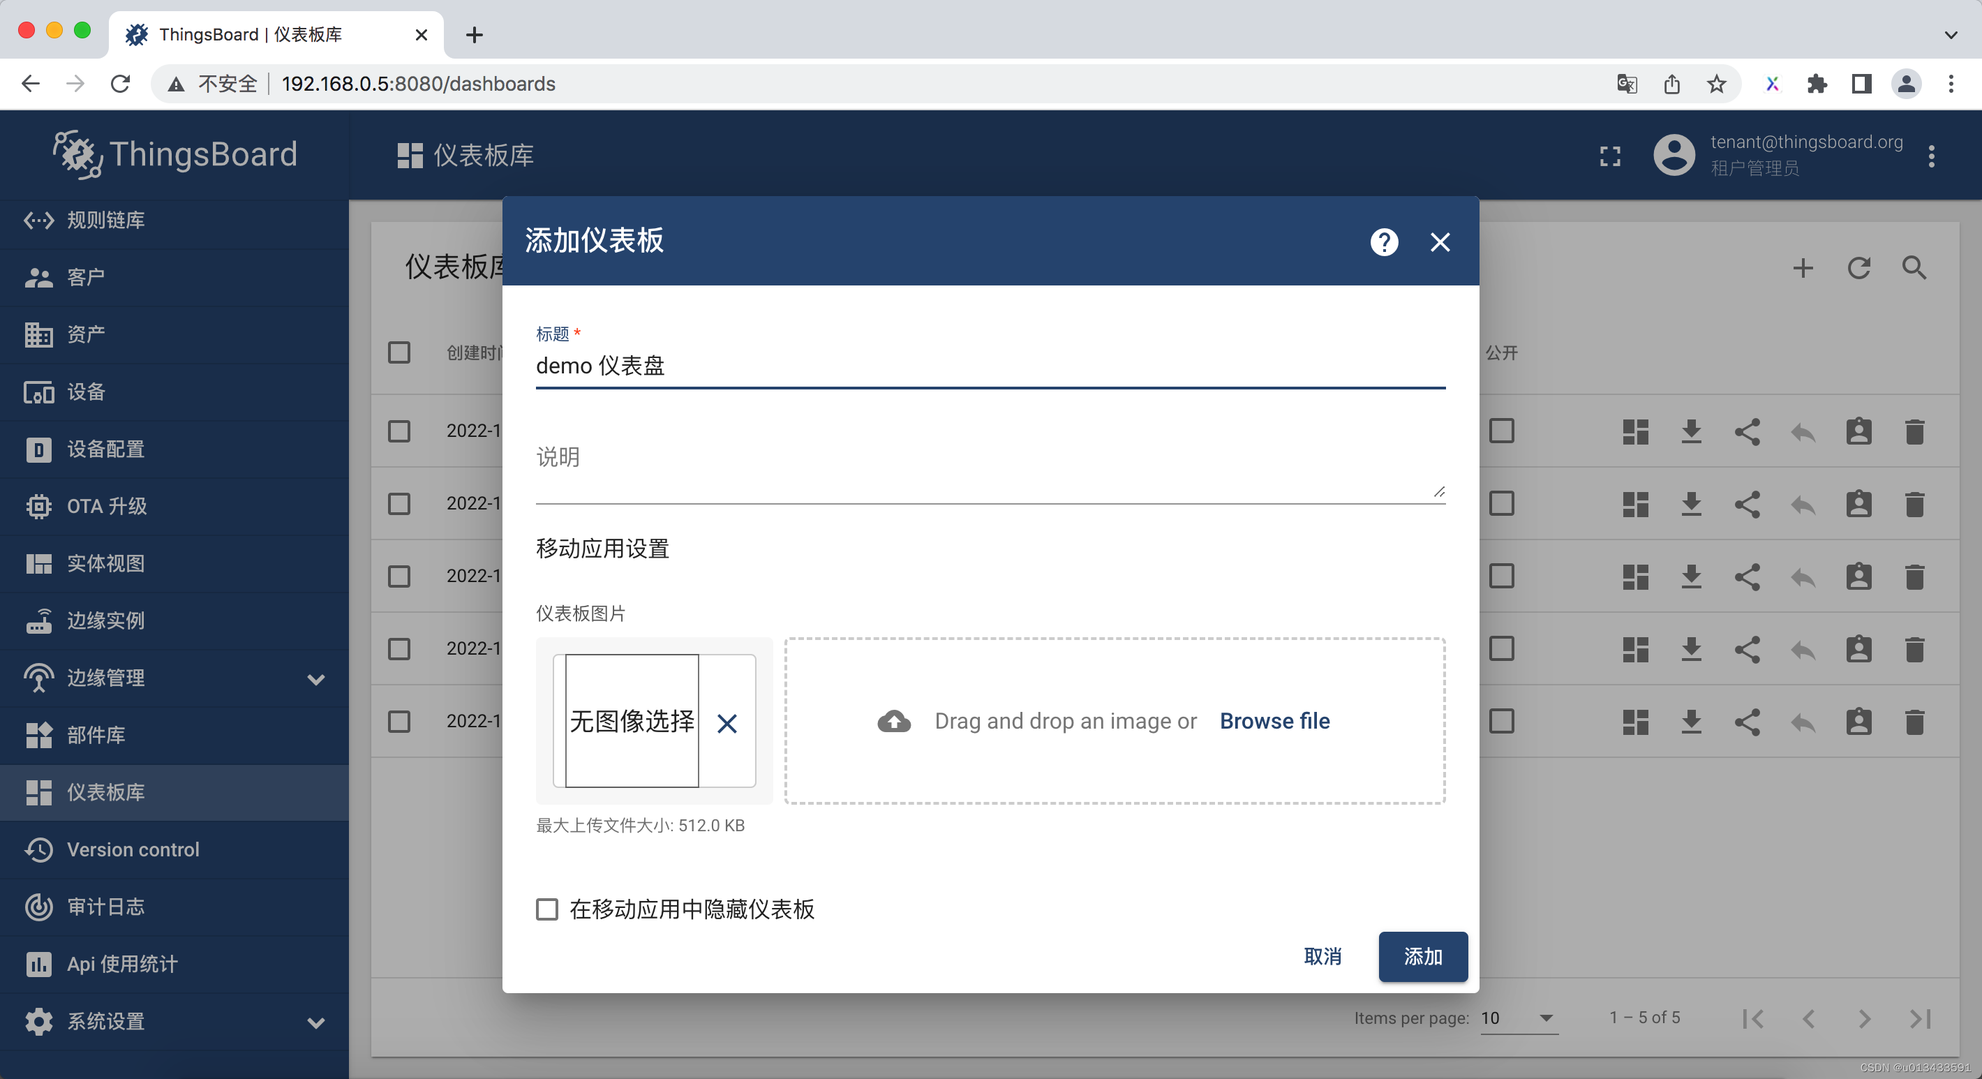Click the add dashboard plus icon

(x=1803, y=268)
